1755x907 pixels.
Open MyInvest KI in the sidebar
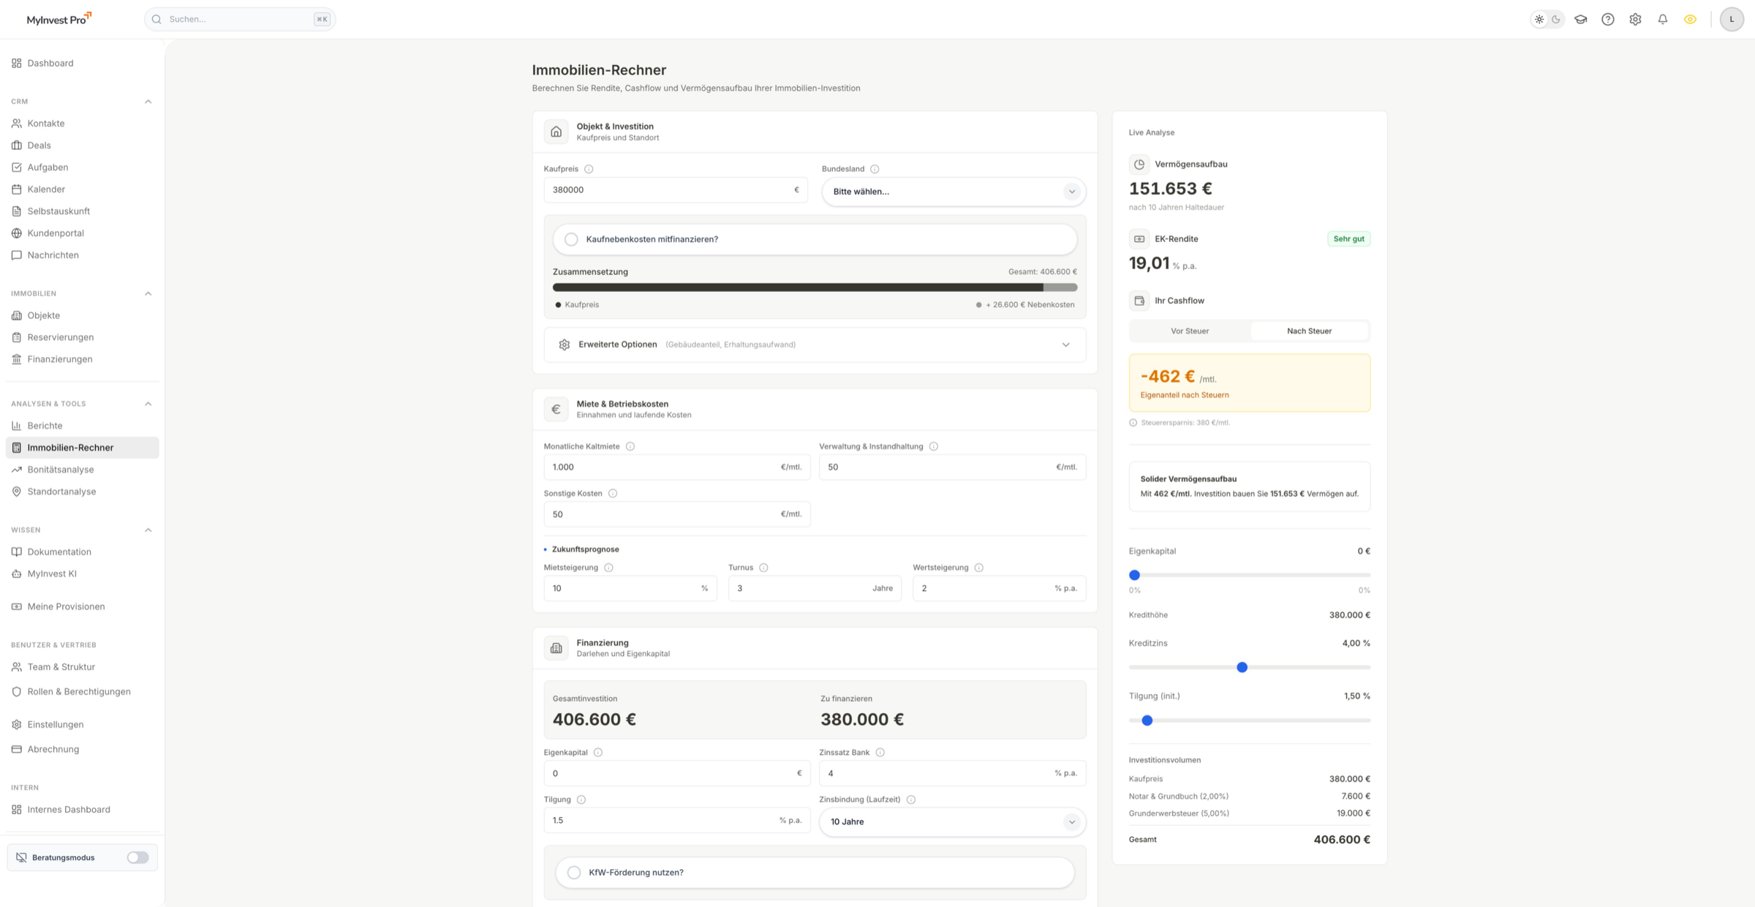point(52,573)
